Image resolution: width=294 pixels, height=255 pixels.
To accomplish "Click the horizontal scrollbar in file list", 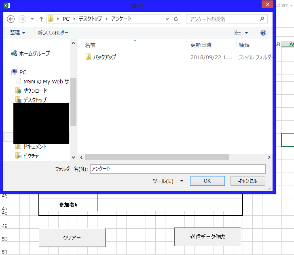I will point(157,157).
